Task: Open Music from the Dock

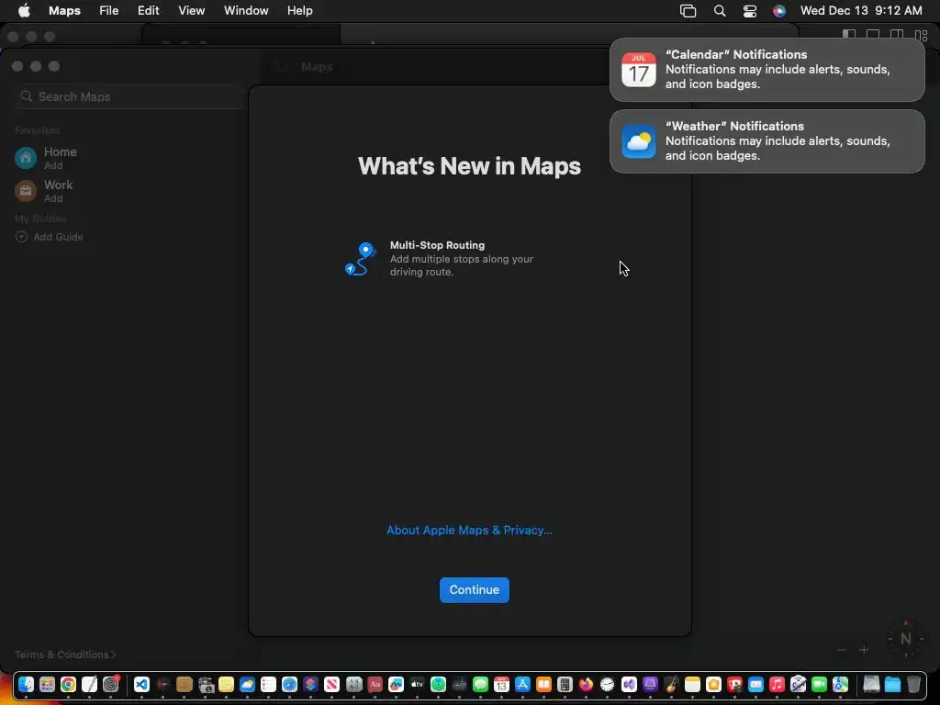Action: (x=777, y=684)
